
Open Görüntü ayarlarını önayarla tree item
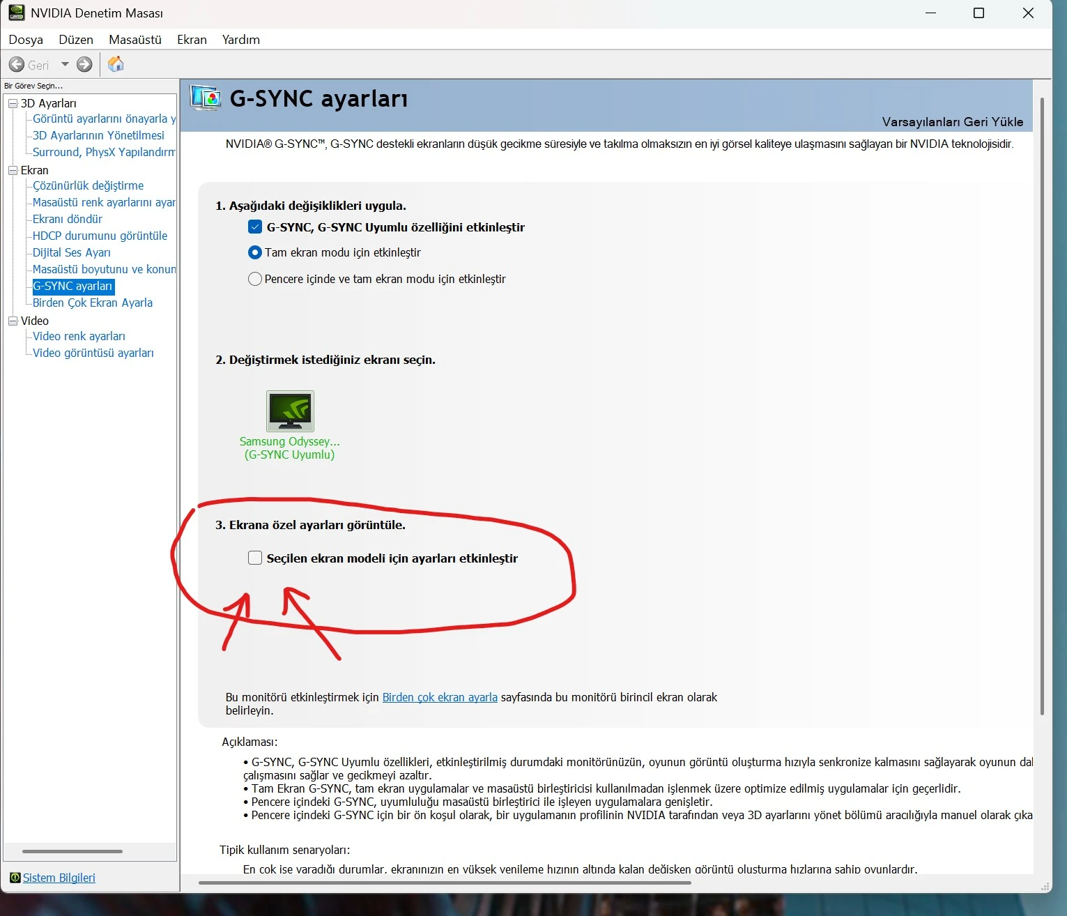[104, 119]
